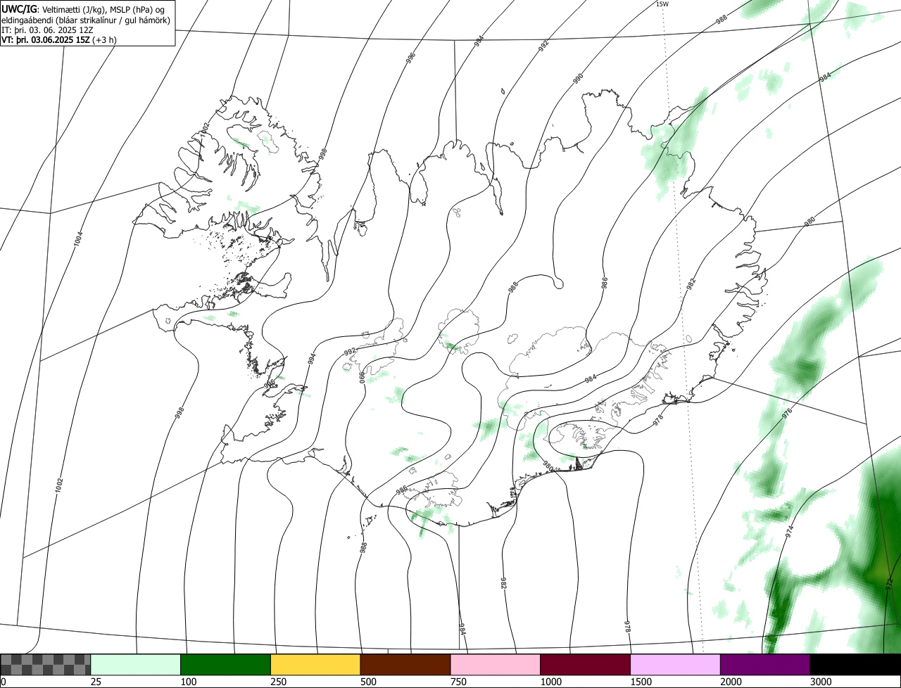Click the "15W" longitude label
The width and height of the screenshot is (901, 688).
(x=662, y=4)
